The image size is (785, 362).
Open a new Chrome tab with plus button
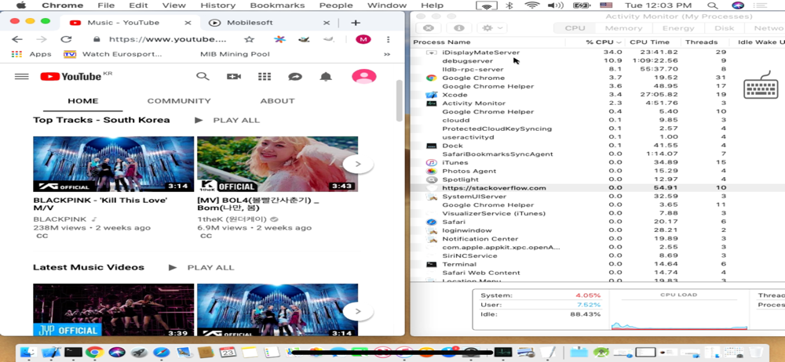[355, 23]
